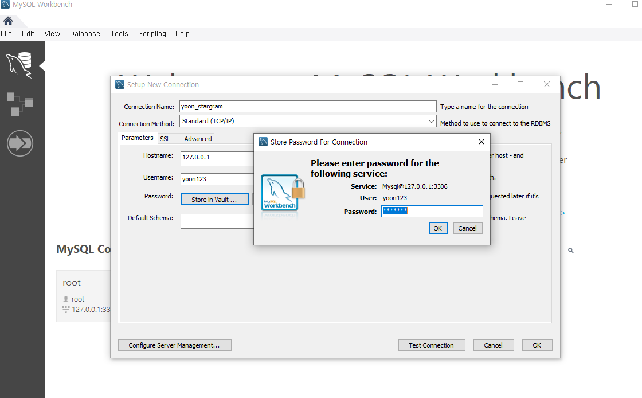Open the Migration wizard sidebar icon

coord(19,143)
